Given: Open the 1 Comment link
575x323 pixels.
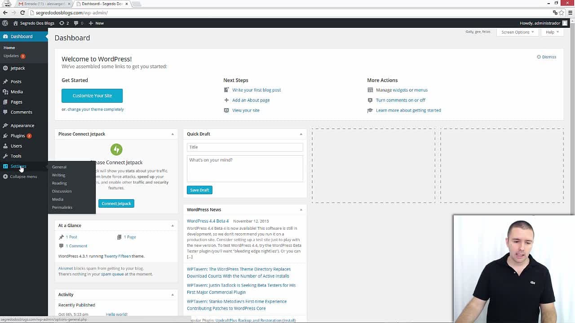Looking at the screenshot, I should point(76,246).
